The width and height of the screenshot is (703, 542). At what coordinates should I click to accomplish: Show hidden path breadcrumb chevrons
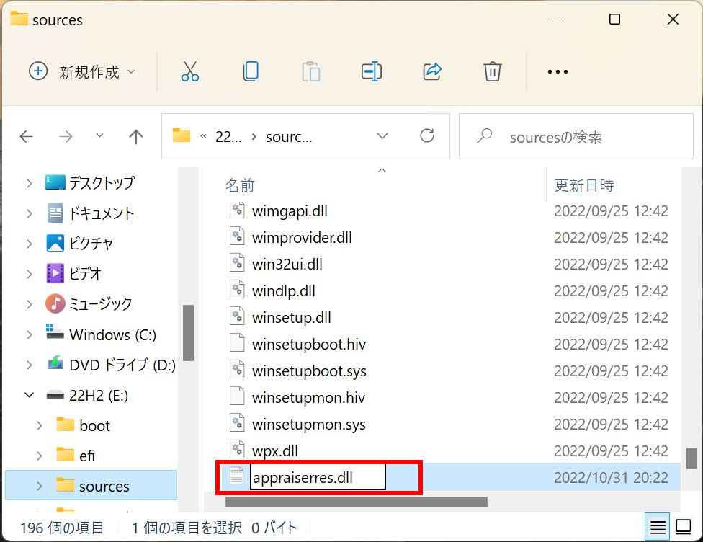click(x=203, y=136)
